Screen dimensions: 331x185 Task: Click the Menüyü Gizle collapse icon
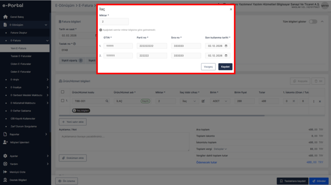pyautogui.click(x=5, y=172)
